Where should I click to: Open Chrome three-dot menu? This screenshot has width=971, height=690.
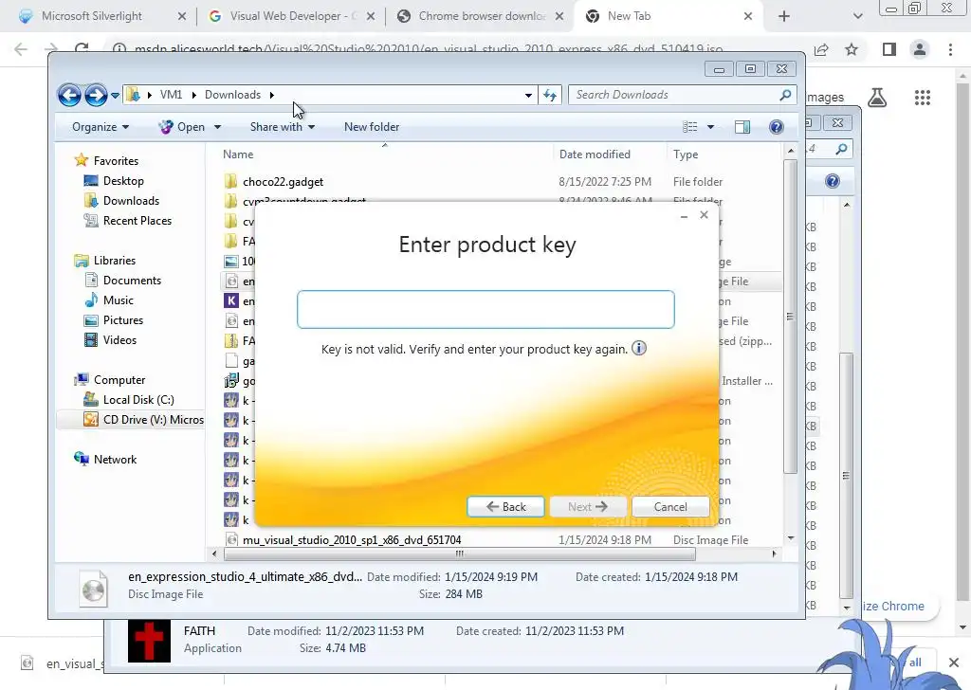point(950,49)
